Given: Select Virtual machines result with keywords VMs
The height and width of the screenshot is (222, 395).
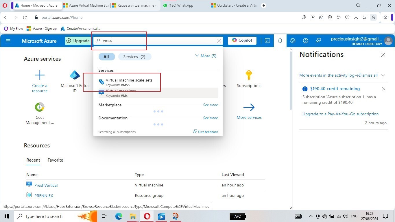Looking at the screenshot, I should click(x=158, y=93).
